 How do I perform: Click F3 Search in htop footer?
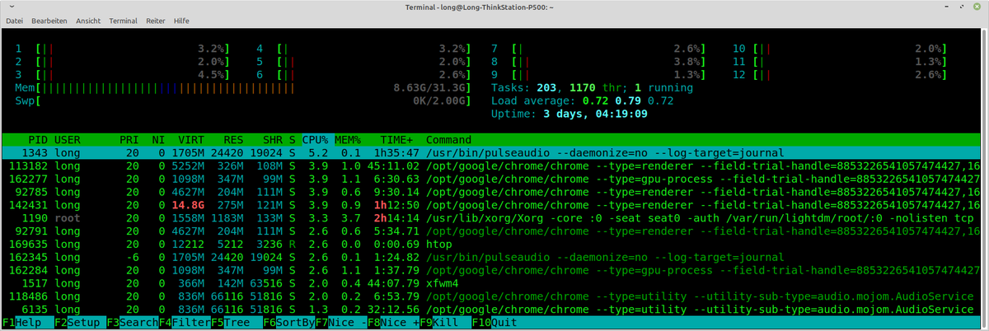(133, 323)
